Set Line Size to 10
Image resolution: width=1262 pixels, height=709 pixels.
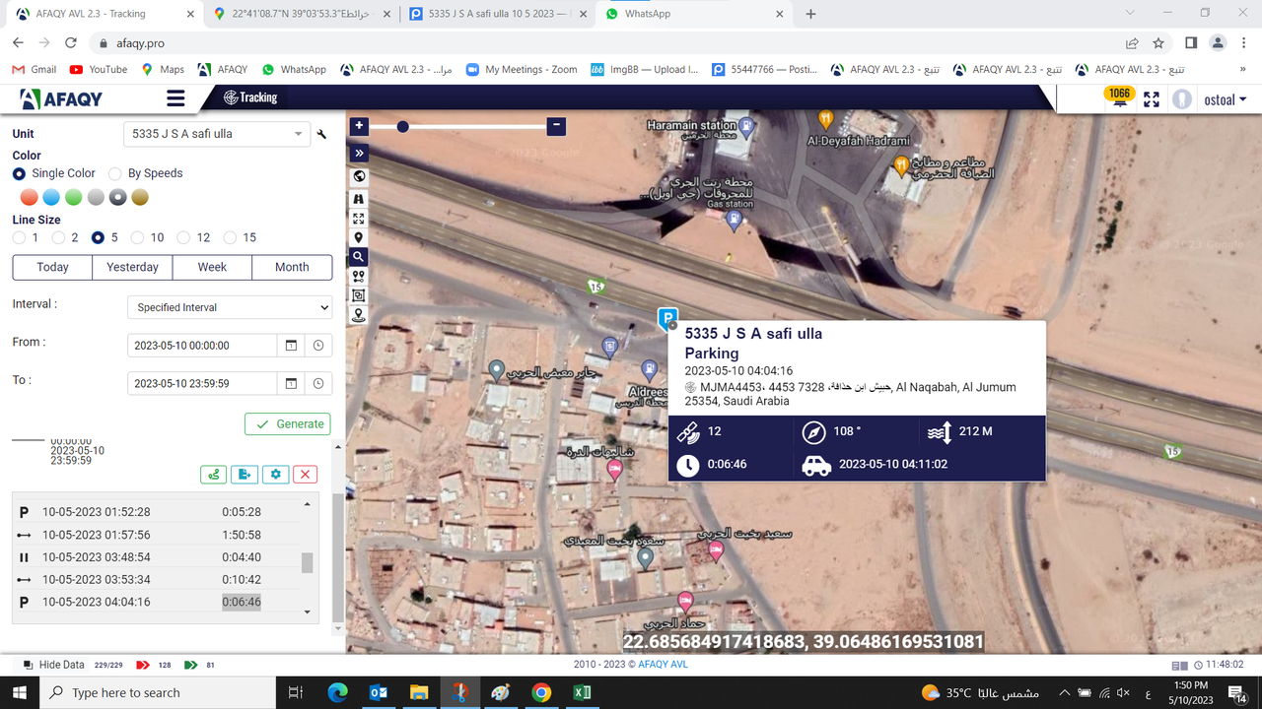(138, 237)
